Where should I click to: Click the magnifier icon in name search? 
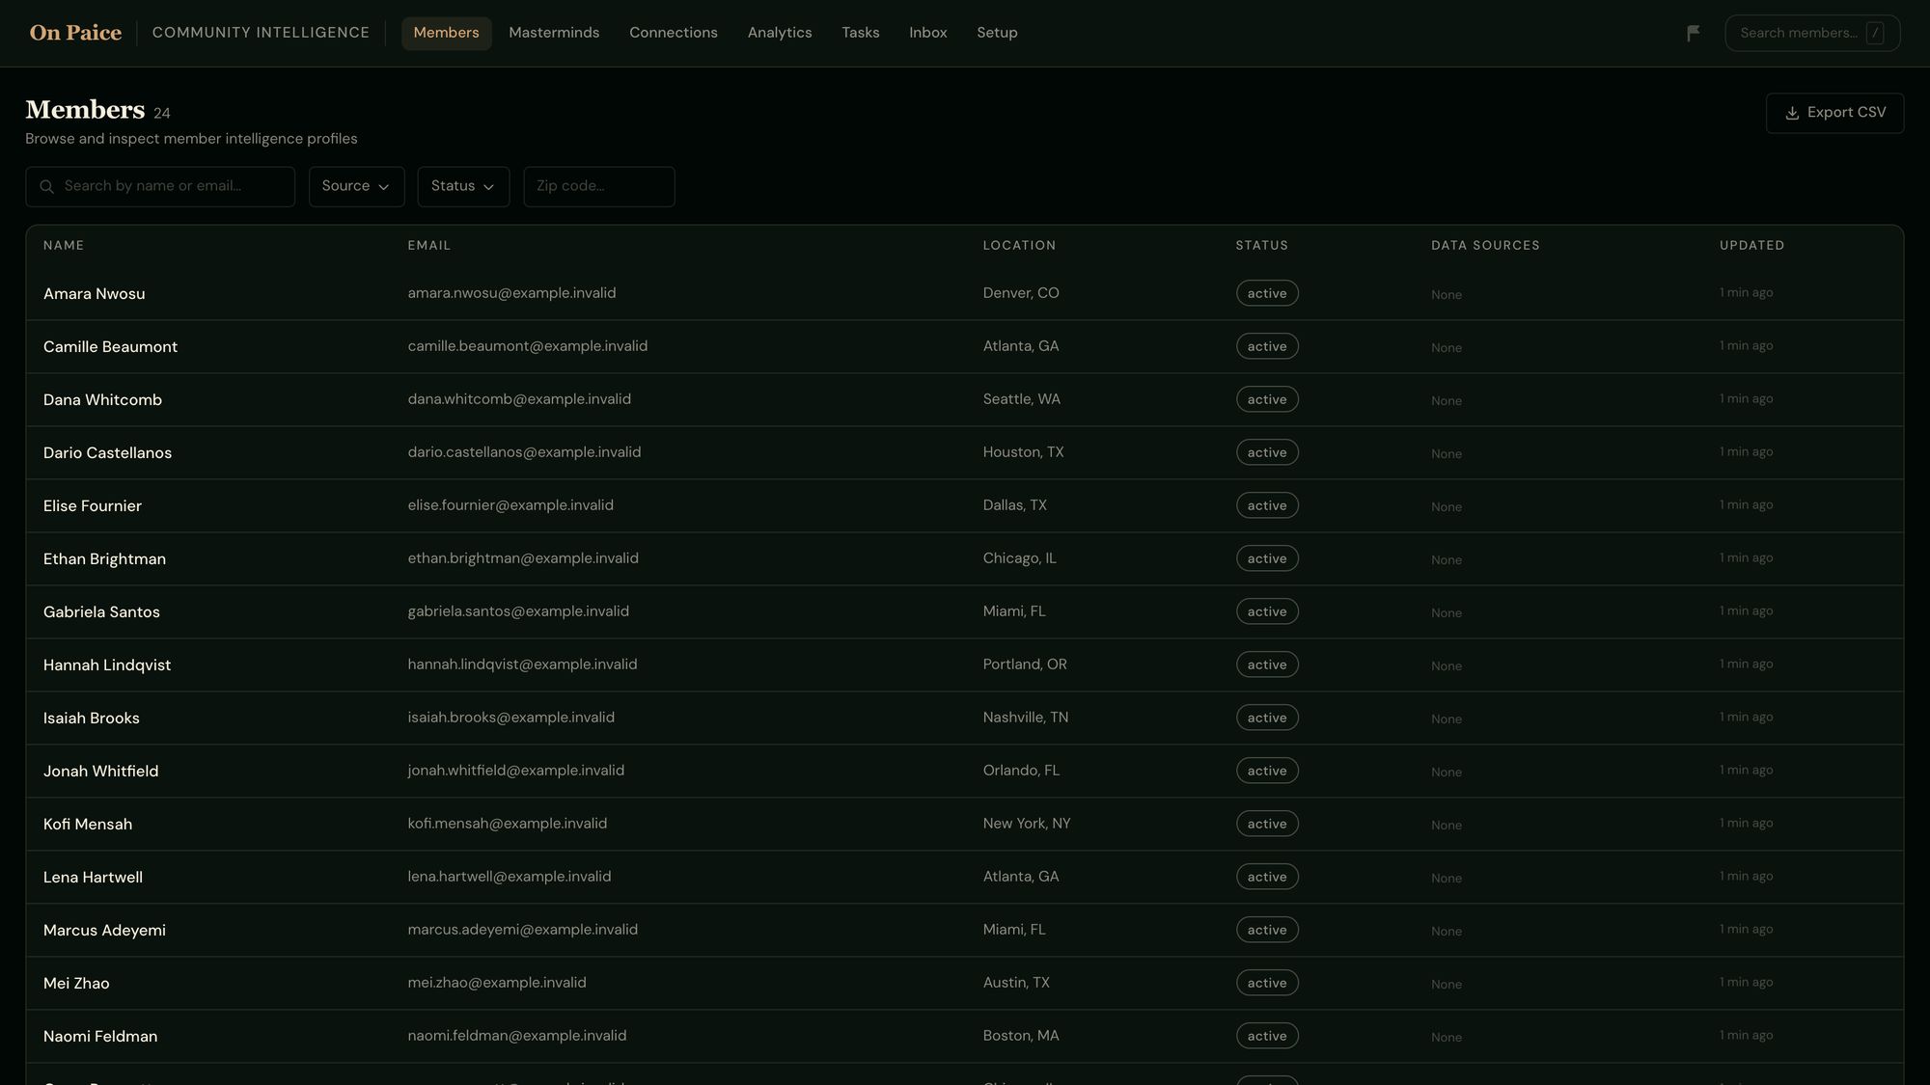click(46, 187)
